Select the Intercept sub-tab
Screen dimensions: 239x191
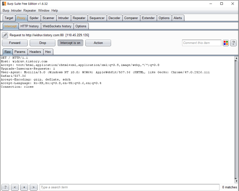(x=11, y=26)
